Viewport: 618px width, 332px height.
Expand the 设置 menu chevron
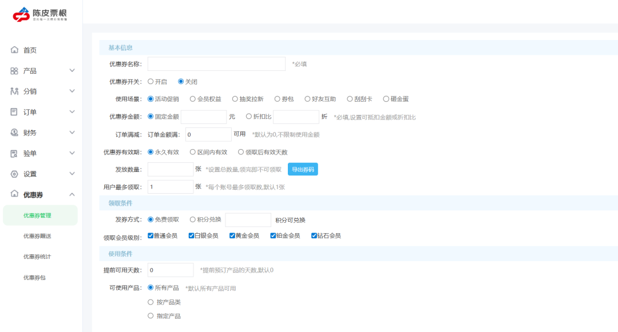coord(72,174)
